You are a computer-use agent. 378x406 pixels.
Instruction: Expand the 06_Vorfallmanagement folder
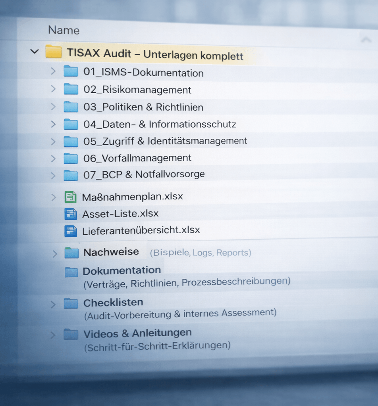tap(53, 159)
